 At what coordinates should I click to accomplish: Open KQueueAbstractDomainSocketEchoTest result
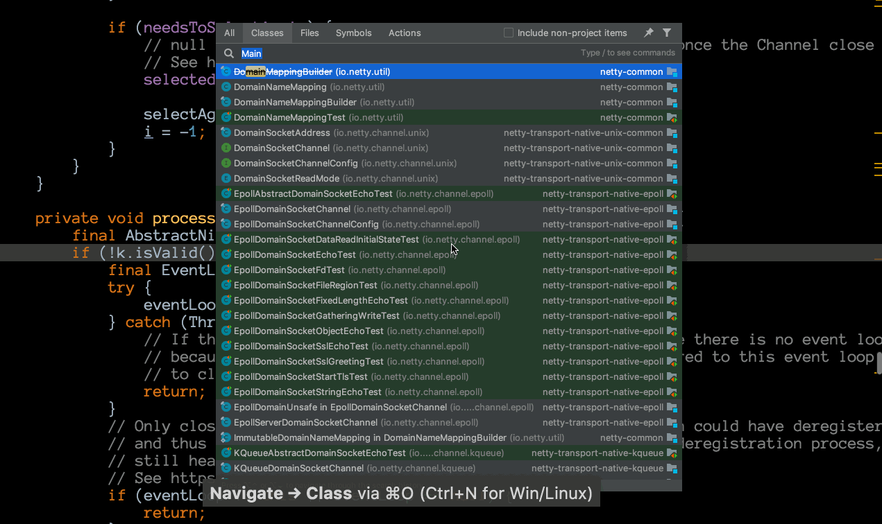tap(449, 453)
